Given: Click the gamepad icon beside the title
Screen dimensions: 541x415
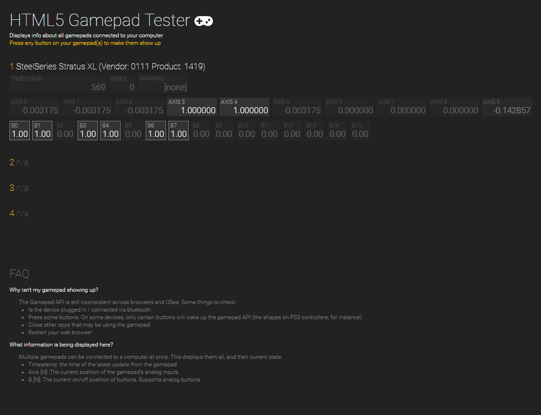Looking at the screenshot, I should click(x=203, y=21).
